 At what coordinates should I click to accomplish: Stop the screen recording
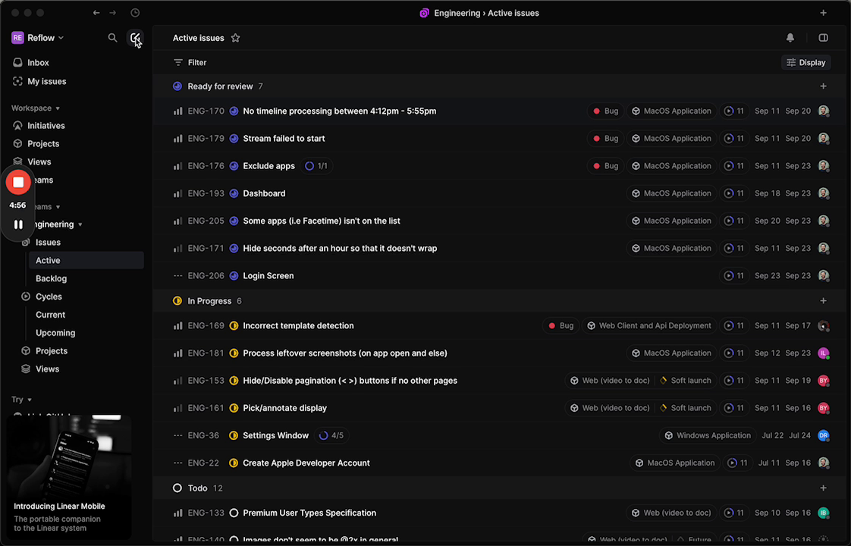(18, 182)
